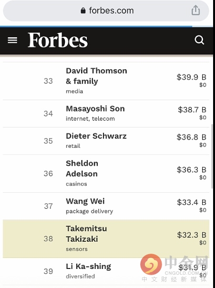The image size is (215, 288).
Task: Click rank number 38
Action: point(48,238)
